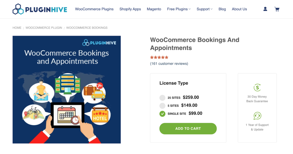Expand the Free Plugins dropdown menu
Image resolution: width=293 pixels, height=154 pixels.
click(x=179, y=9)
